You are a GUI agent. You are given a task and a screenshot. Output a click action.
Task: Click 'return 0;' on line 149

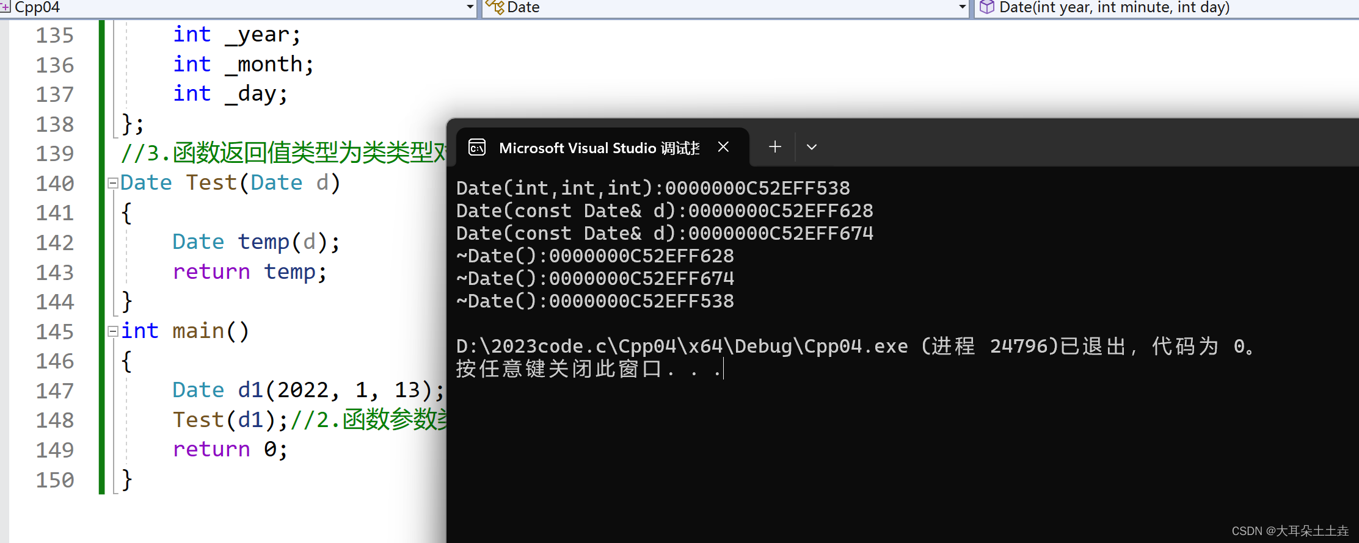pos(230,450)
